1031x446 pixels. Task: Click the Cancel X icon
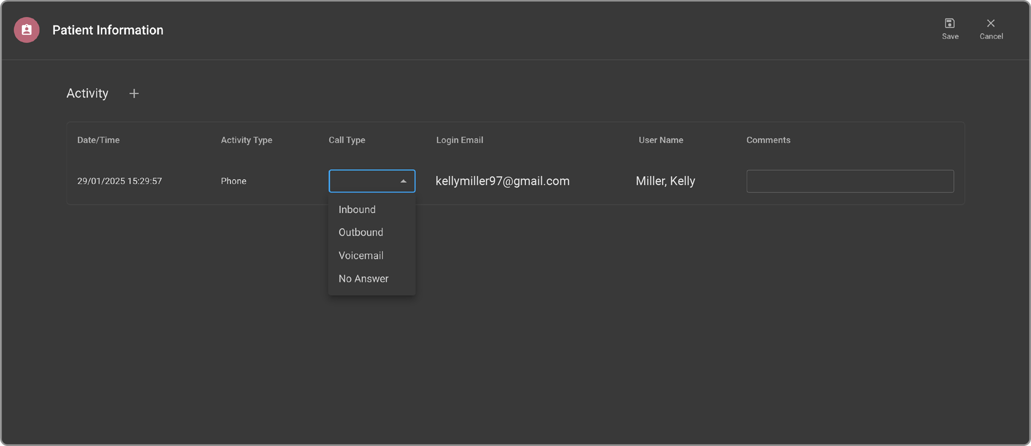click(x=991, y=23)
